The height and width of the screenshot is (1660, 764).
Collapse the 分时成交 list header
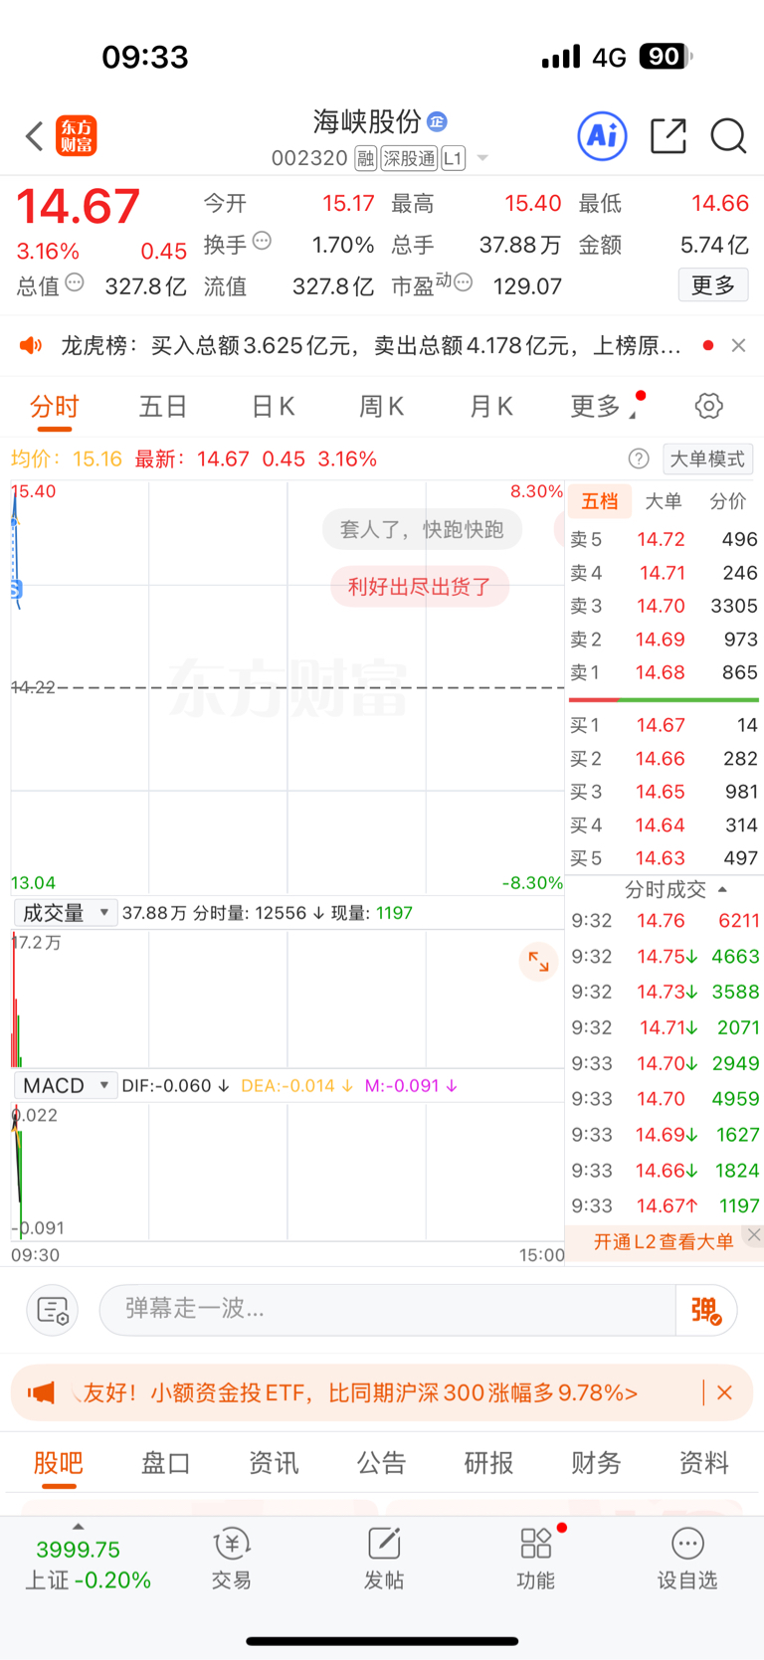[675, 889]
